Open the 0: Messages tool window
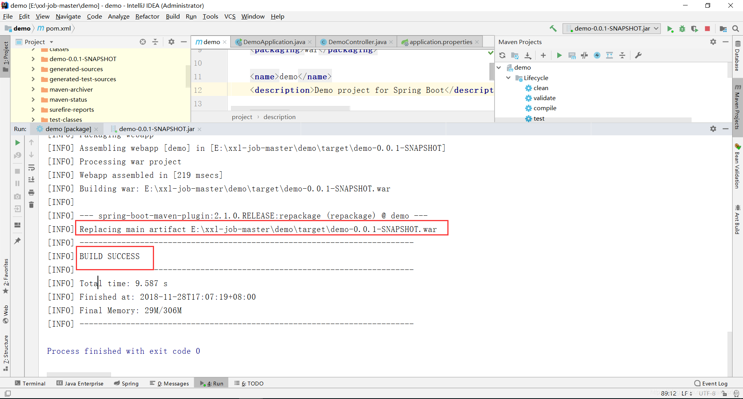743x399 pixels. (169, 383)
